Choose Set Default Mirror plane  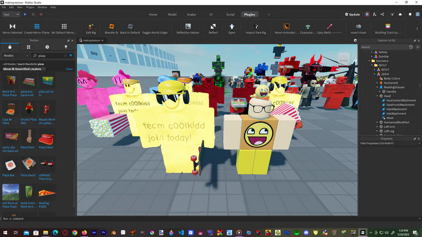pyautogui.click(x=64, y=29)
